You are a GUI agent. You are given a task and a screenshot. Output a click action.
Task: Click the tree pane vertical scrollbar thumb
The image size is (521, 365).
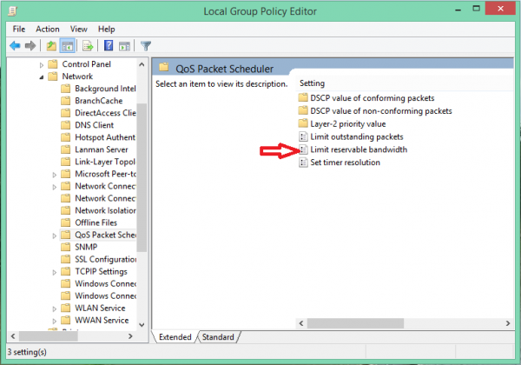[142, 177]
